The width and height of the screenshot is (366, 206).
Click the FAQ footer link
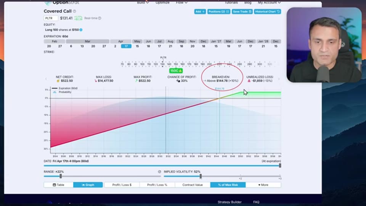tap(256, 202)
